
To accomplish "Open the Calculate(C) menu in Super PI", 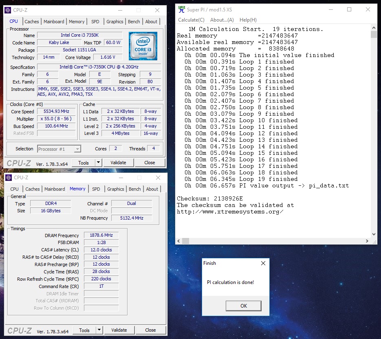I will tap(191, 20).
